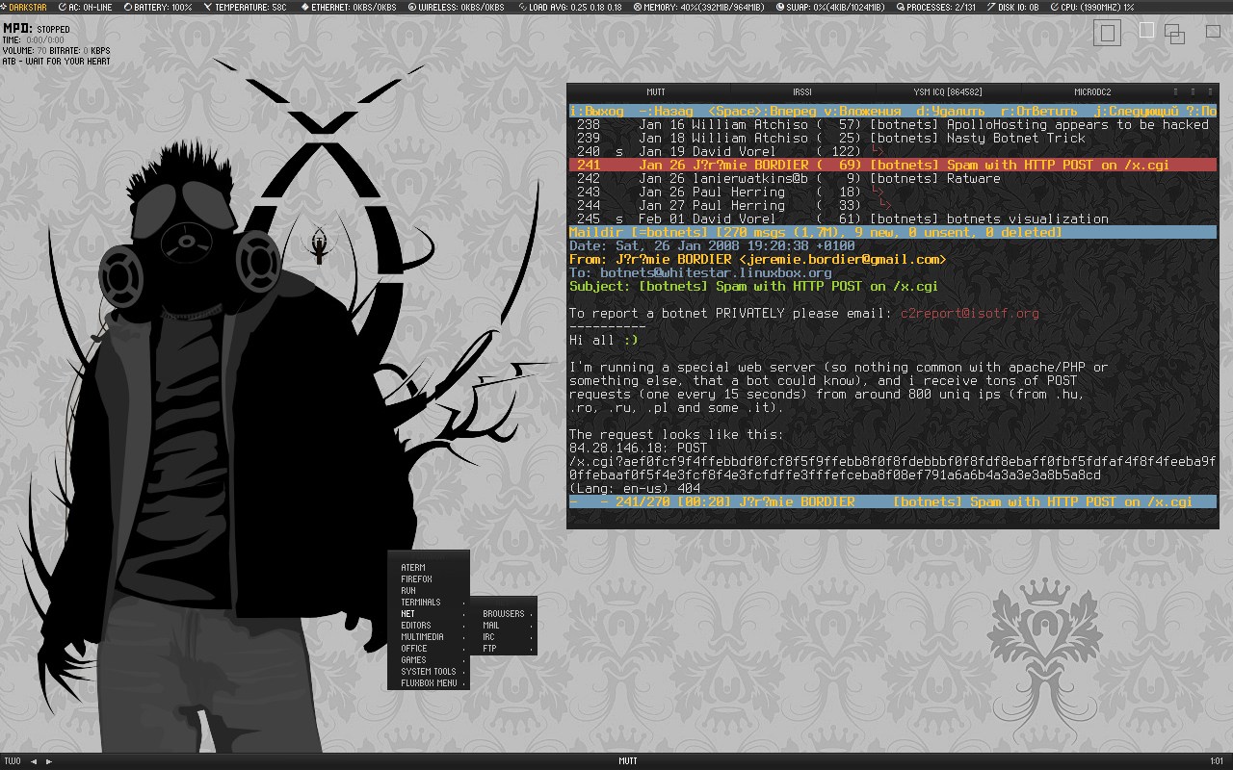The height and width of the screenshot is (770, 1233).
Task: Switch to the YSM ICQ window tab
Action: [x=948, y=92]
